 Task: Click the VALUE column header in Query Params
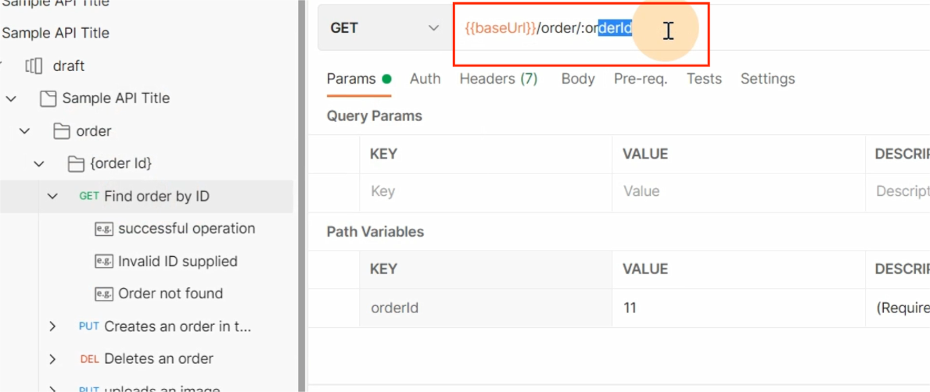tap(645, 154)
